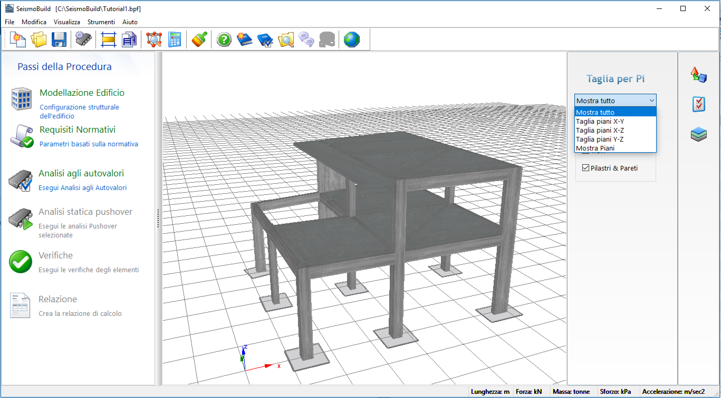Select Taglia piani X-Y from the list
The image size is (721, 398).
600,122
